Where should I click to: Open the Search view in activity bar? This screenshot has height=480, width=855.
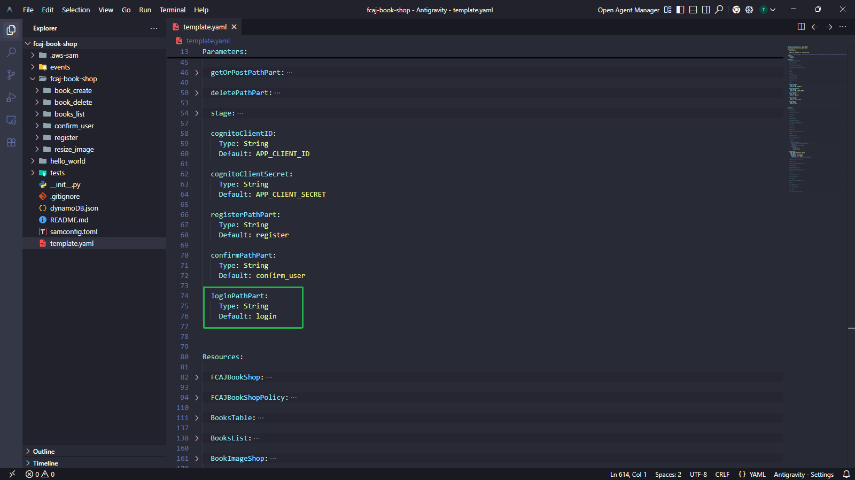11,52
